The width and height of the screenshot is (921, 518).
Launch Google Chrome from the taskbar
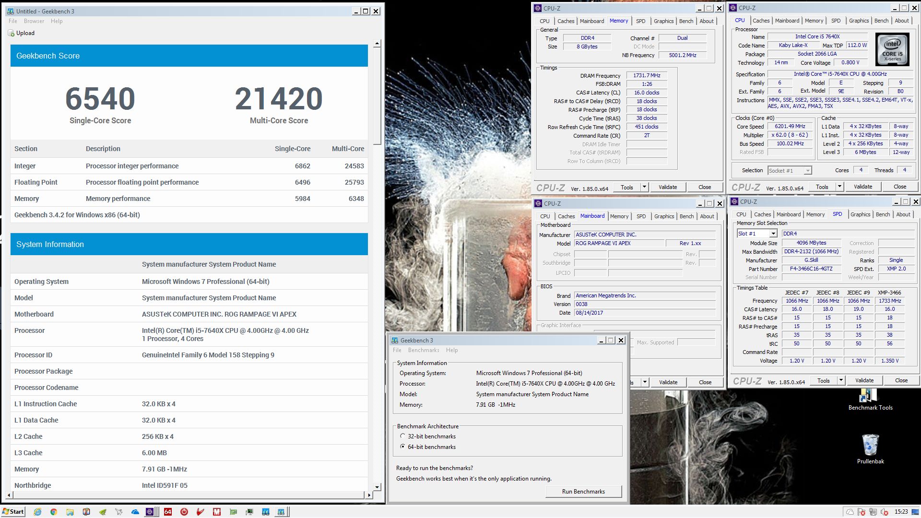click(x=54, y=512)
